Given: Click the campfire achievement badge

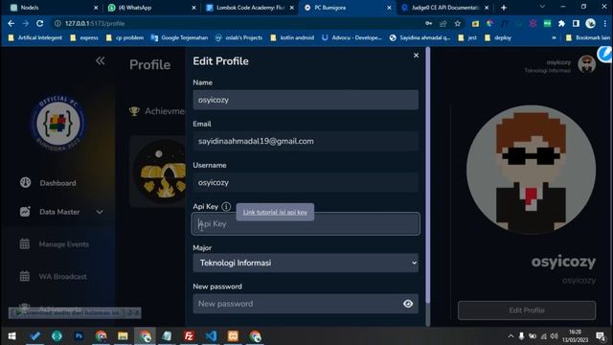Looking at the screenshot, I should (x=160, y=172).
